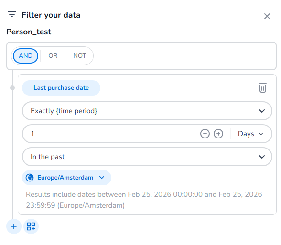
Task: Click the chevron in In the past field
Action: (x=262, y=157)
